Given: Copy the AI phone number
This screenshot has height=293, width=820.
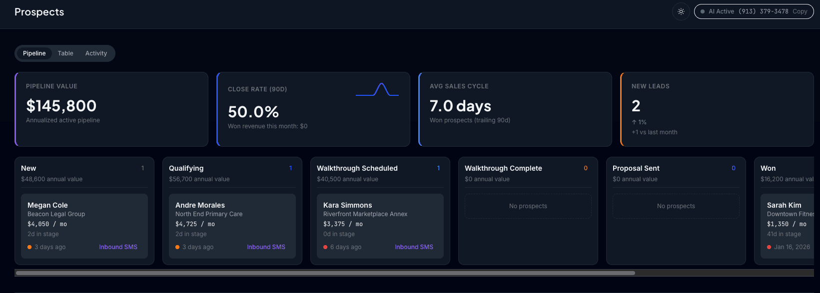Looking at the screenshot, I should 800,11.
